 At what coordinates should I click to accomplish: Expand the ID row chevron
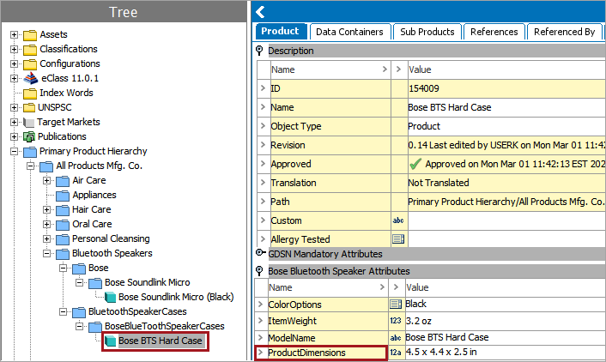point(264,88)
